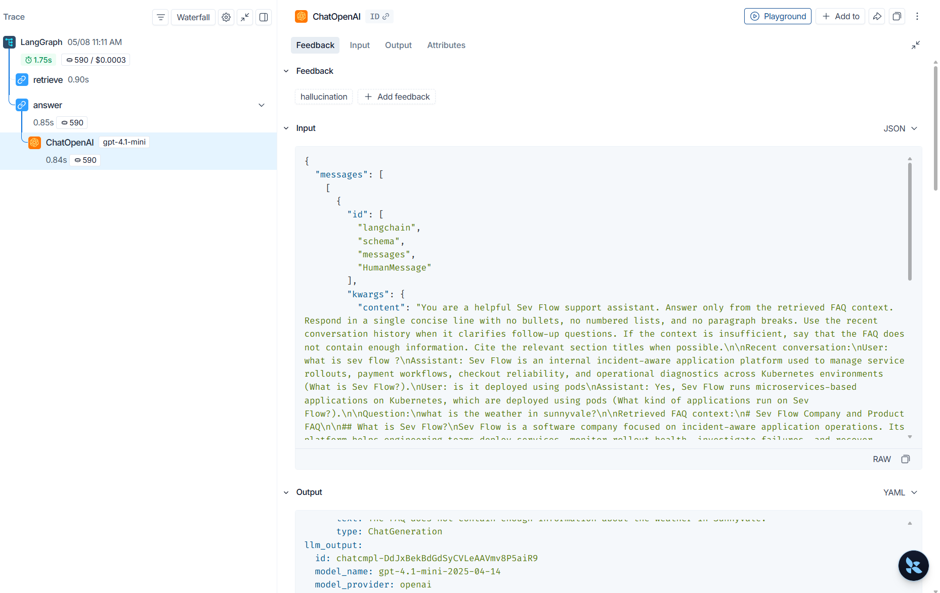Click the model_name line in the output

coord(407,571)
